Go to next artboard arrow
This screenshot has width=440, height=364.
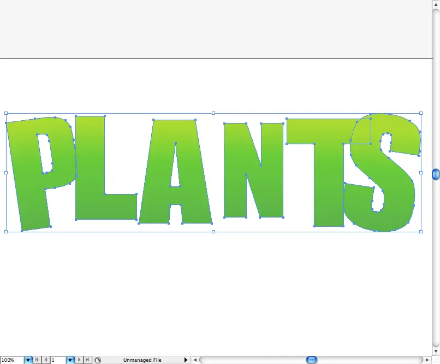79,360
